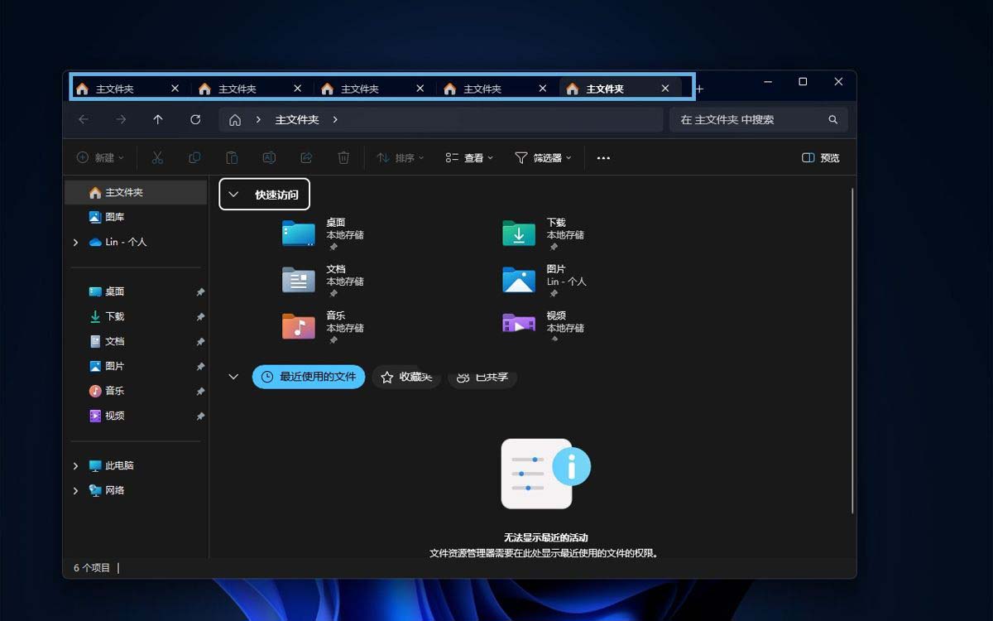993x621 pixels.
Task: Click the pin icon beside 桌面 in the sidebar
Action: [200, 292]
